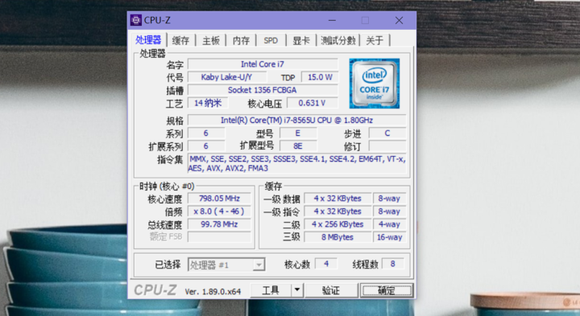Go to the 关于 tab
Screen dimensions: 580x316
375,40
